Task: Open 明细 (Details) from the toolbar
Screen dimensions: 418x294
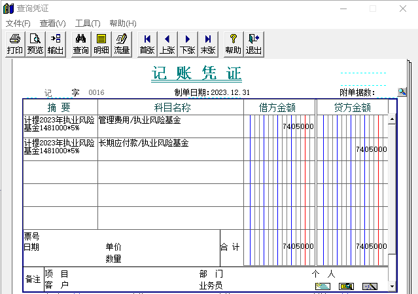Action: [x=101, y=44]
